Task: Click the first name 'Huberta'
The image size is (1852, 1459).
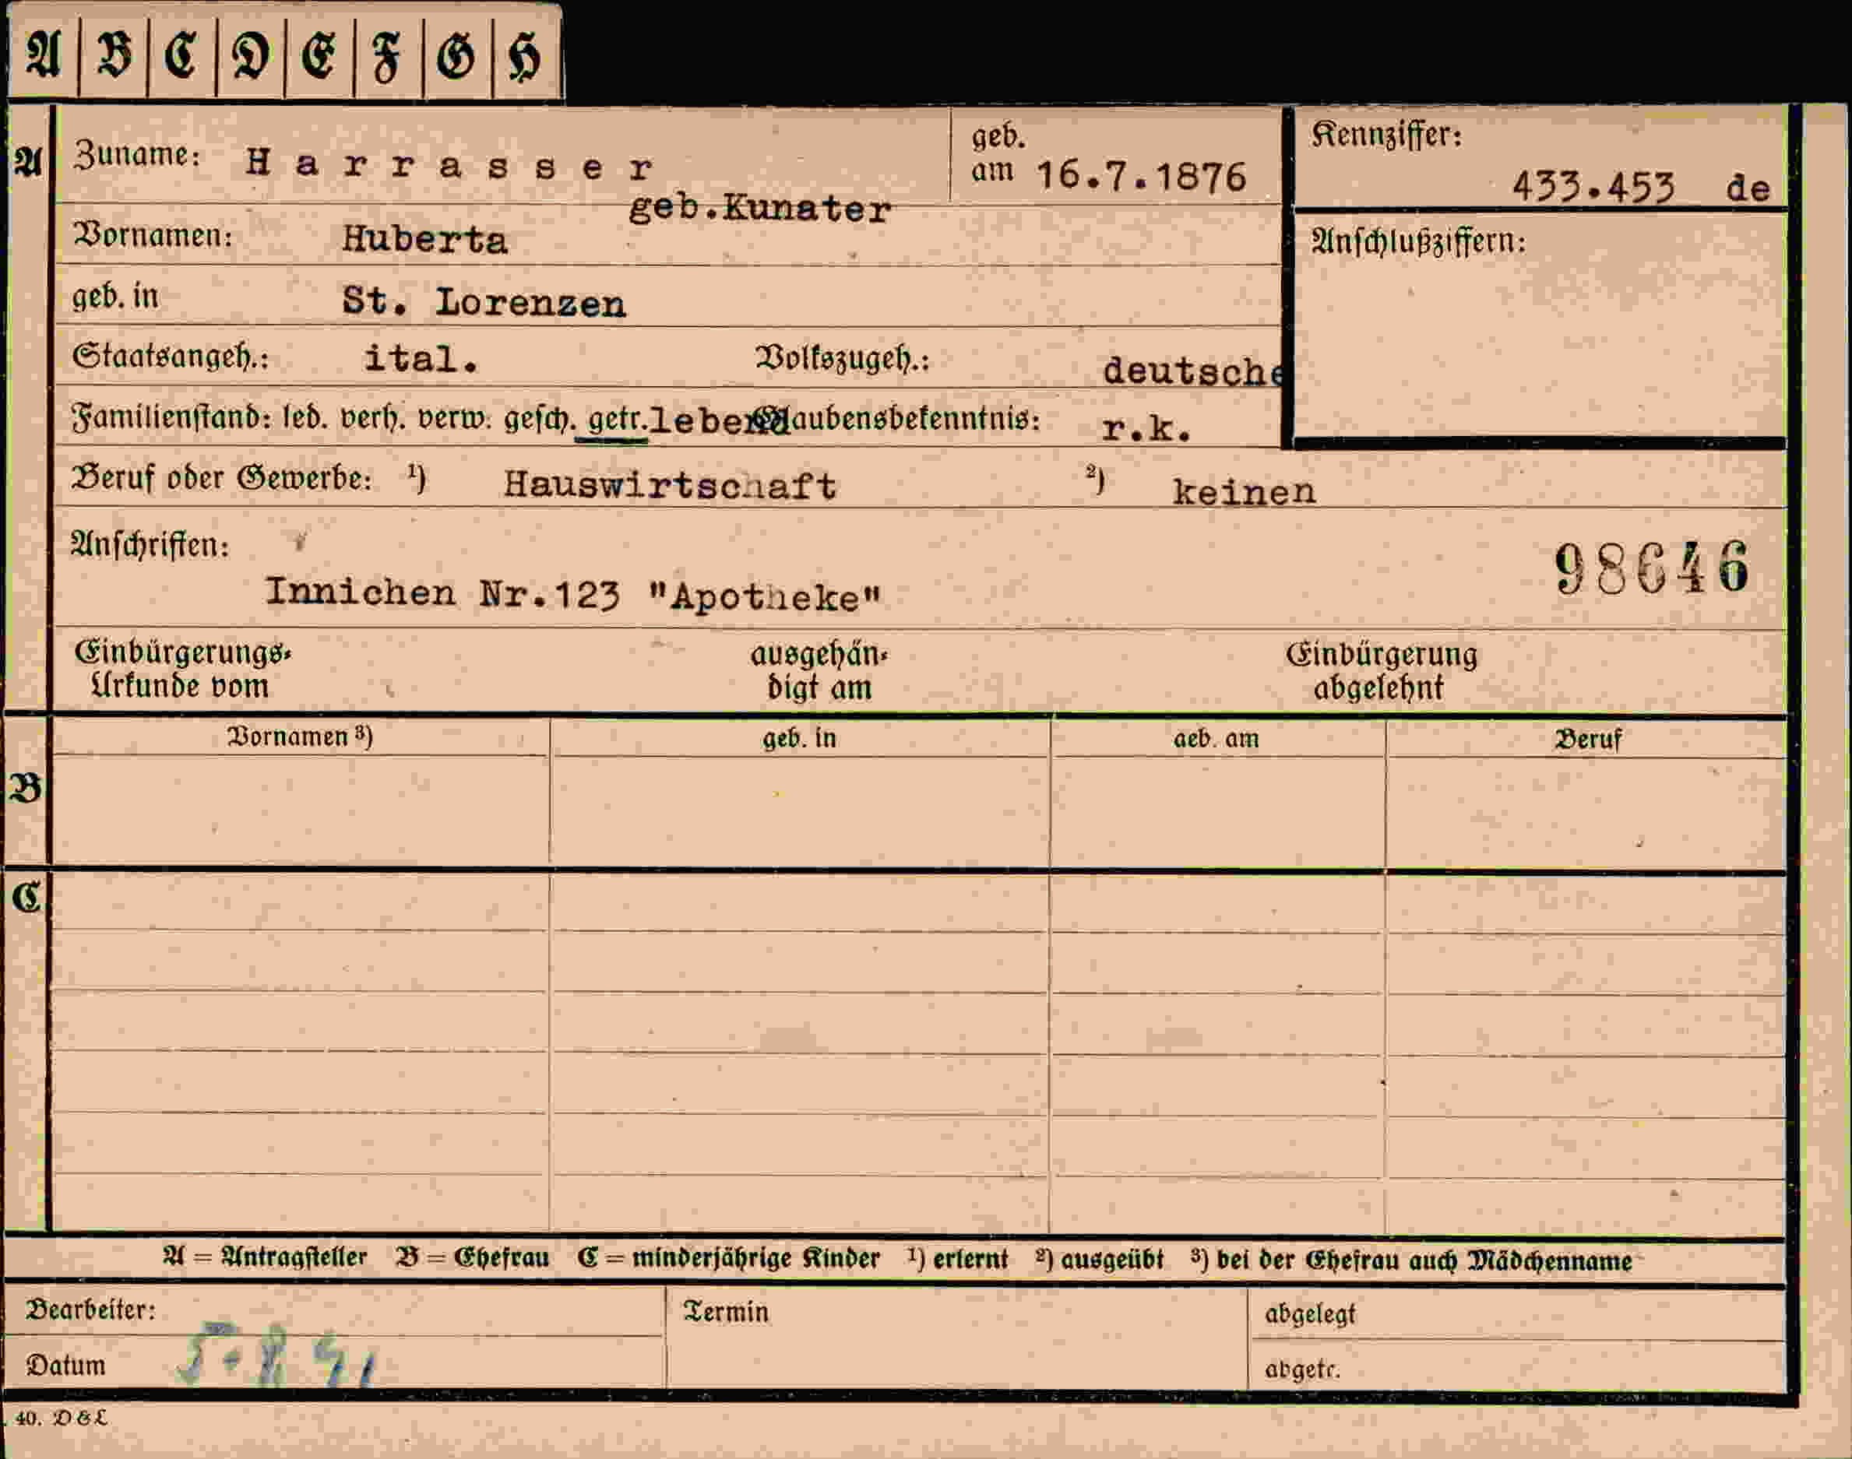Action: pos(424,239)
